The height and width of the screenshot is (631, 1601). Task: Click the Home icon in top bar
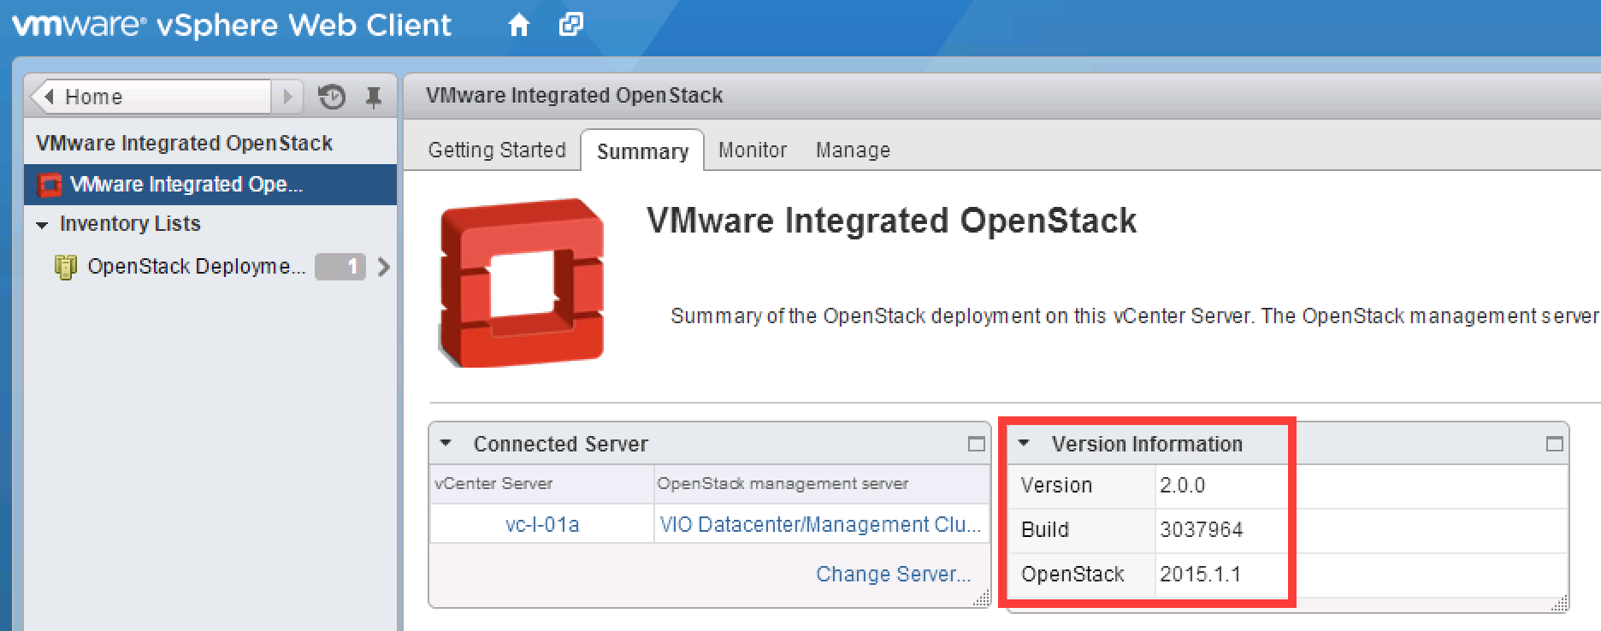(x=518, y=26)
